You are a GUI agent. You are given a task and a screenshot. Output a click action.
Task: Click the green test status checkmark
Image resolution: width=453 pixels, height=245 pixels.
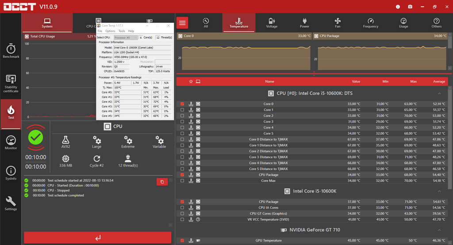pyautogui.click(x=36, y=137)
